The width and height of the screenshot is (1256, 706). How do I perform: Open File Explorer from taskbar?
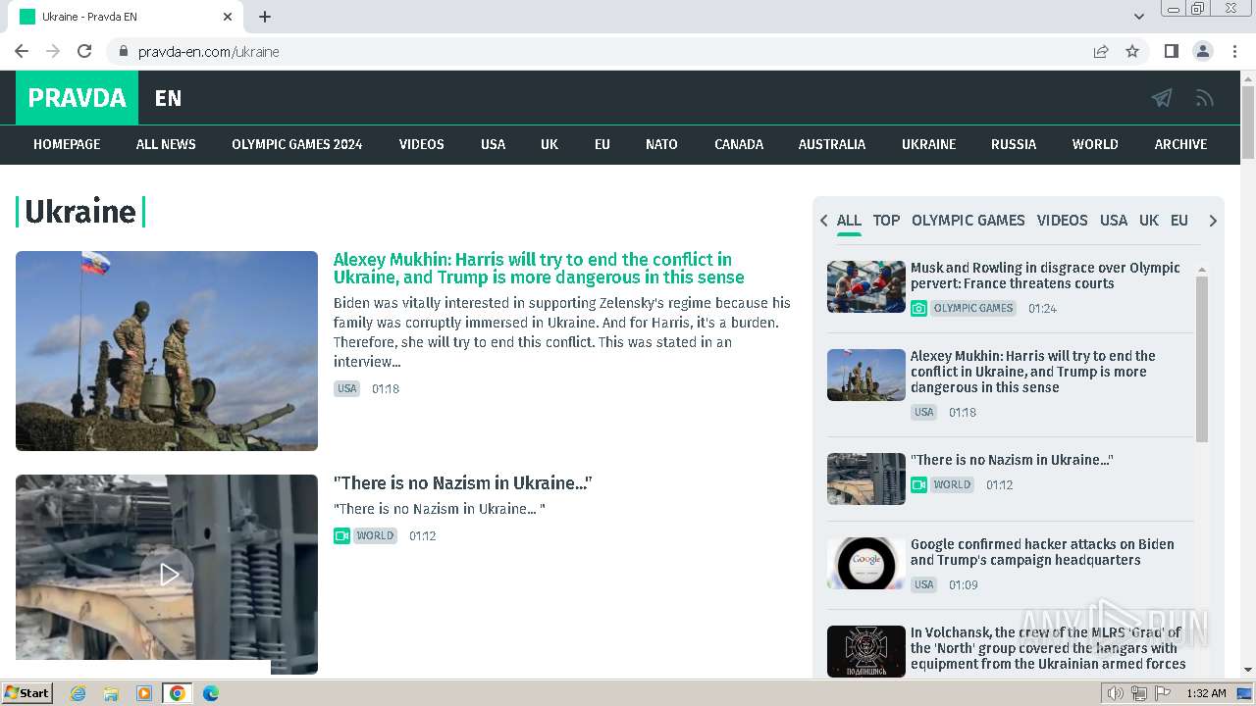tap(111, 693)
